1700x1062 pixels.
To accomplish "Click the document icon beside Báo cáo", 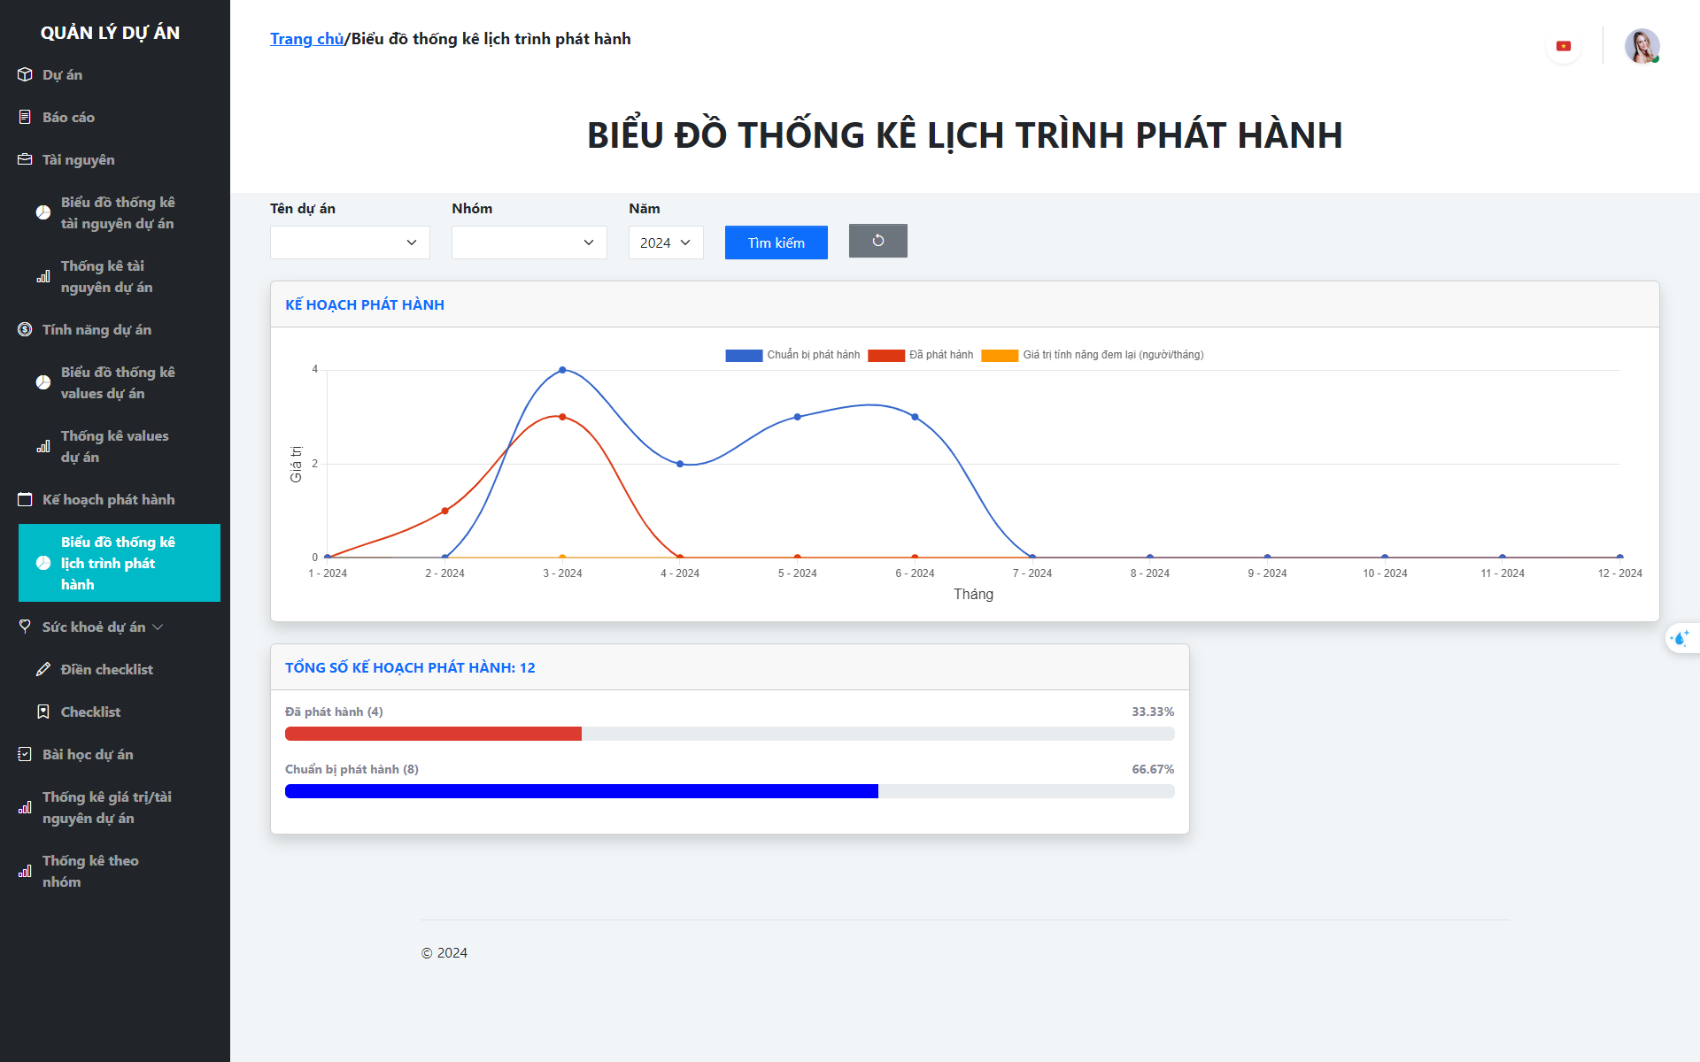I will coord(25,117).
